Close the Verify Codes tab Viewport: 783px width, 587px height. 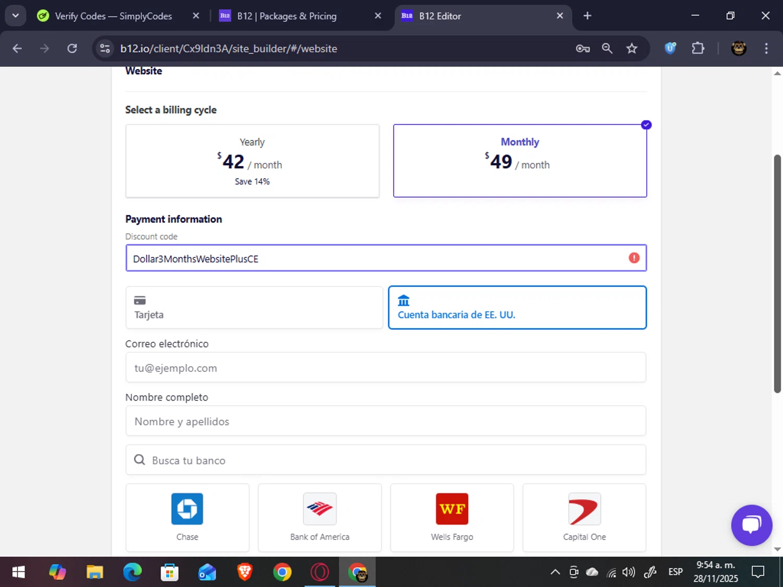[196, 16]
